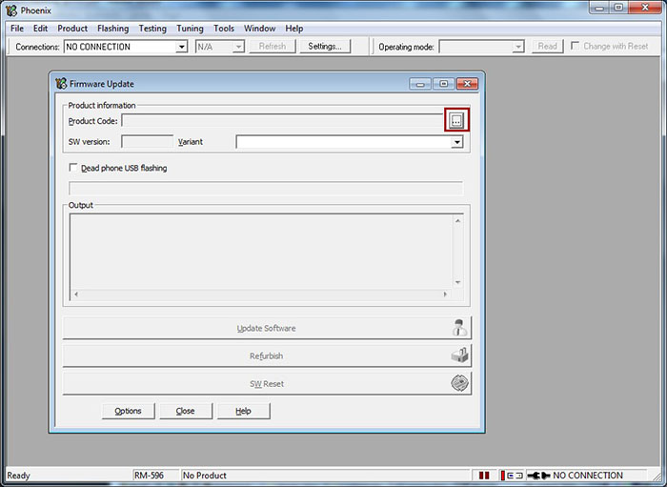The height and width of the screenshot is (487, 667).
Task: Click the SW Reset button
Action: pyautogui.click(x=267, y=384)
